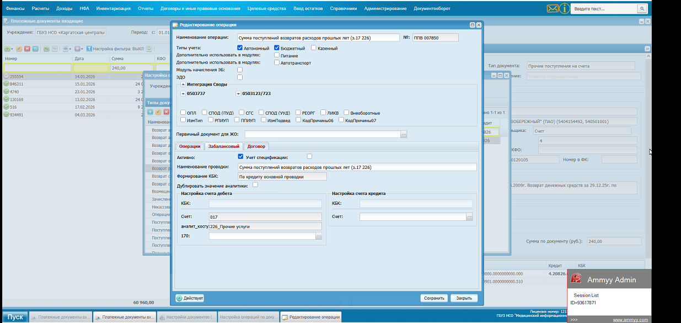This screenshot has width=681, height=323.
Task: Click status icon of row 255554
Action: tap(6, 76)
